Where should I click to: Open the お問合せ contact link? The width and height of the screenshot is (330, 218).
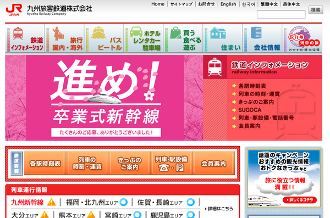(206, 4)
